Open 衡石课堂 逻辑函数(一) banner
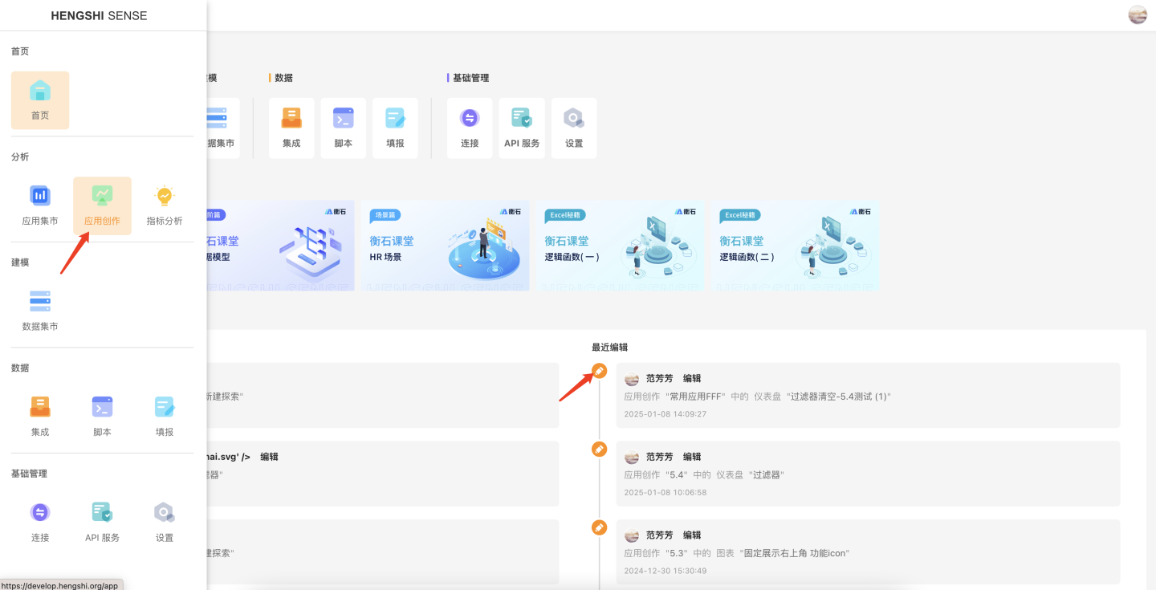 pos(620,246)
